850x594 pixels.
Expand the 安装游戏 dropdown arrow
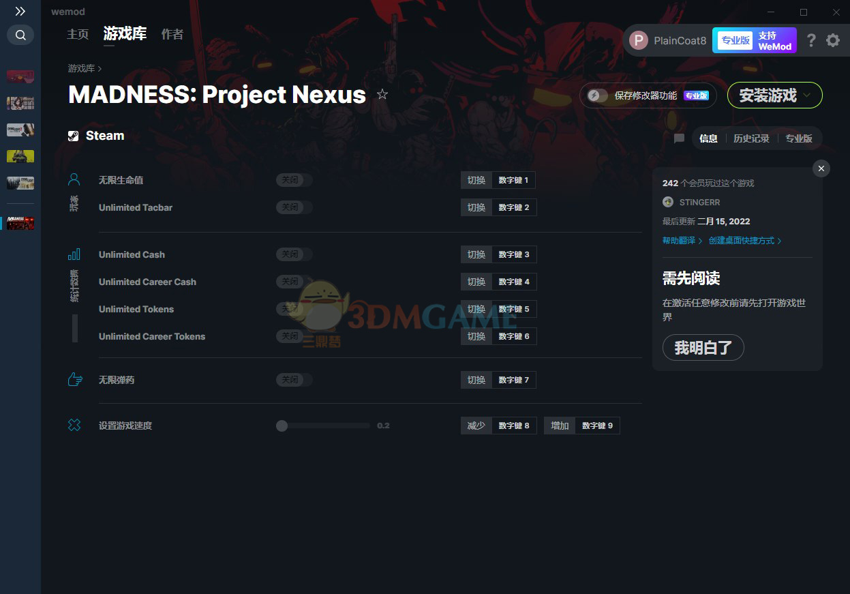click(x=808, y=95)
